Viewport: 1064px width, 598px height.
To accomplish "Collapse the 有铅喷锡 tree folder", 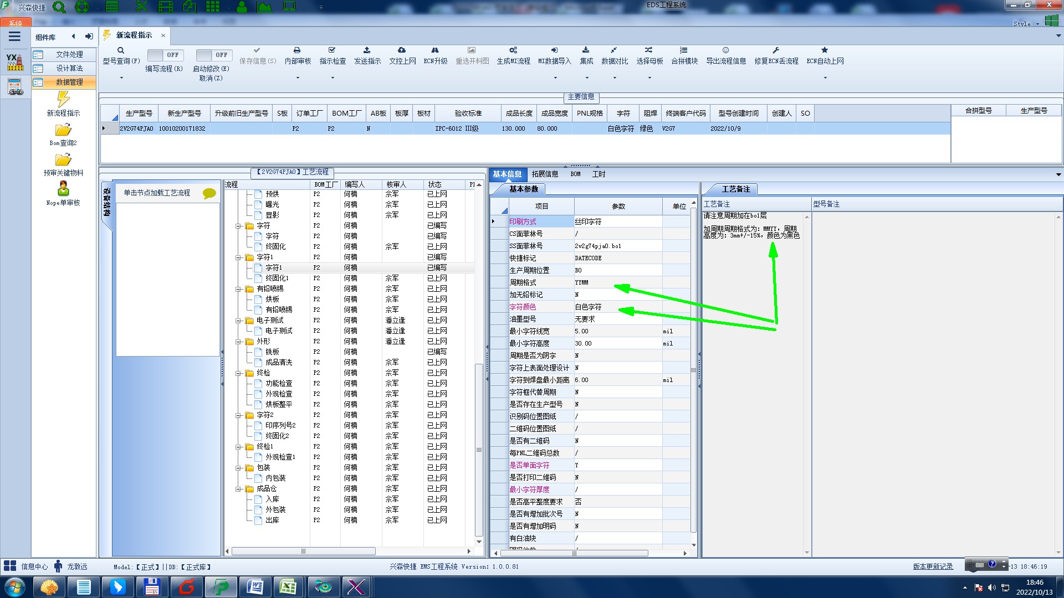I will pos(238,289).
